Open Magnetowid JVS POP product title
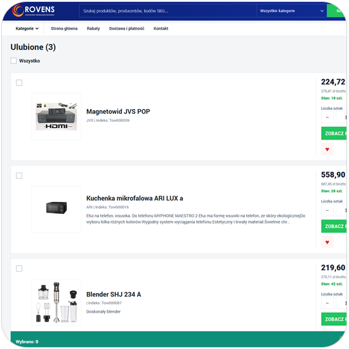Image resolution: width=349 pixels, height=349 pixels. click(118, 111)
